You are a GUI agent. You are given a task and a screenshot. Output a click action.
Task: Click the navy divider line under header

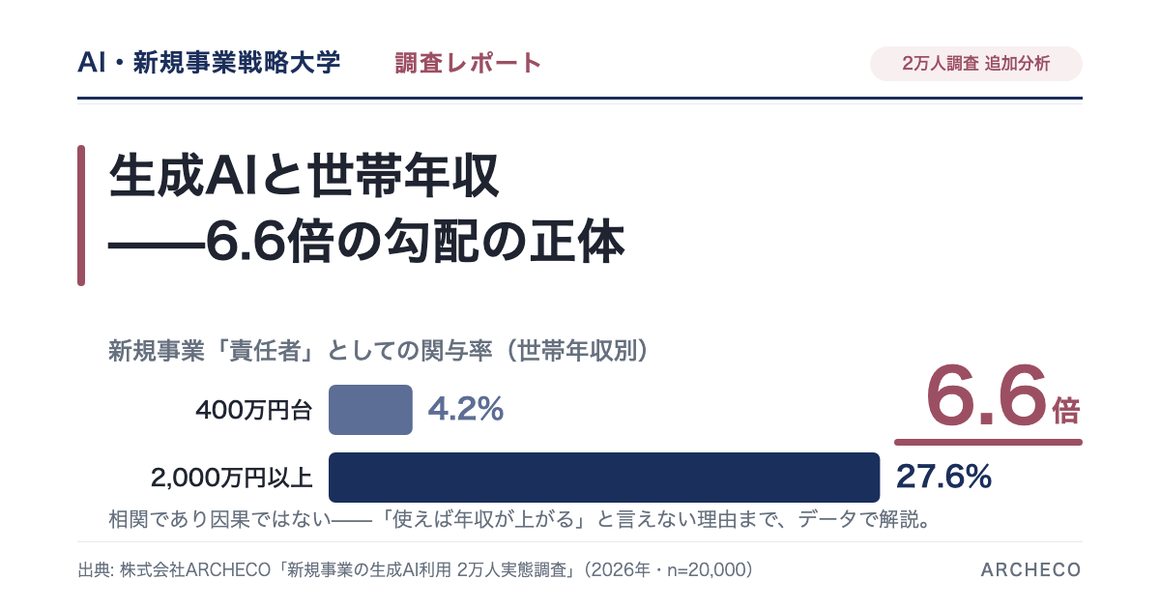point(580,98)
